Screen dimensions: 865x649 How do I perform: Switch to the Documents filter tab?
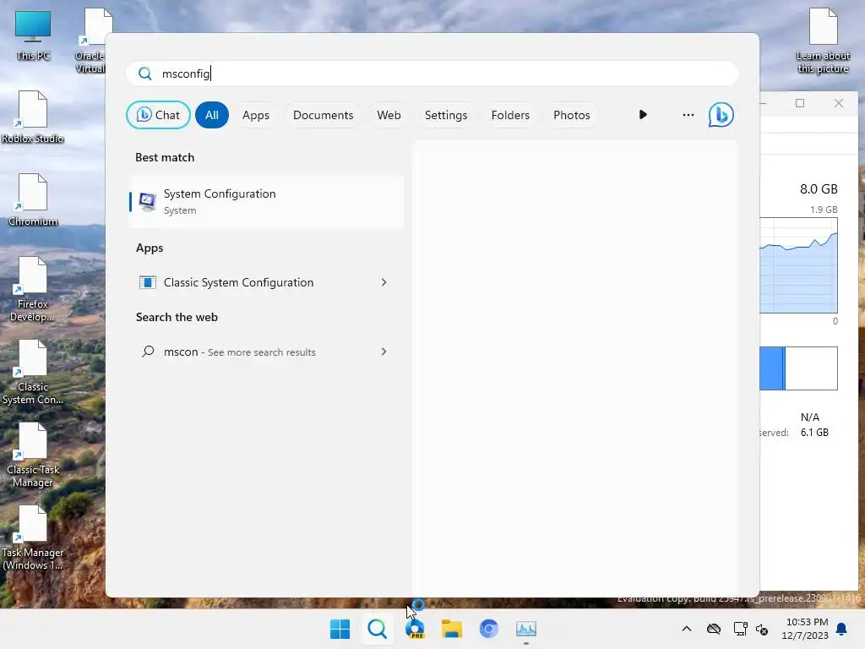click(x=323, y=115)
